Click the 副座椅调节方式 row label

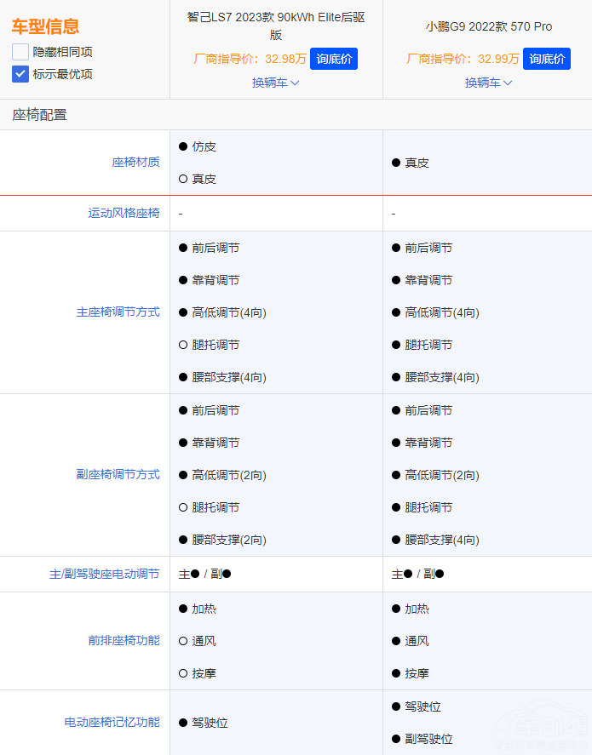tap(118, 475)
